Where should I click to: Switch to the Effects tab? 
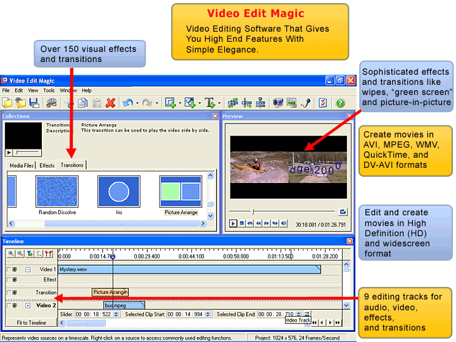pos(47,165)
